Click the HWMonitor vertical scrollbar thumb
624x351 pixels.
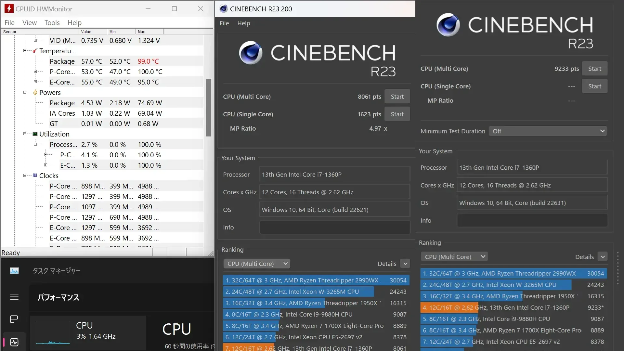click(x=209, y=107)
